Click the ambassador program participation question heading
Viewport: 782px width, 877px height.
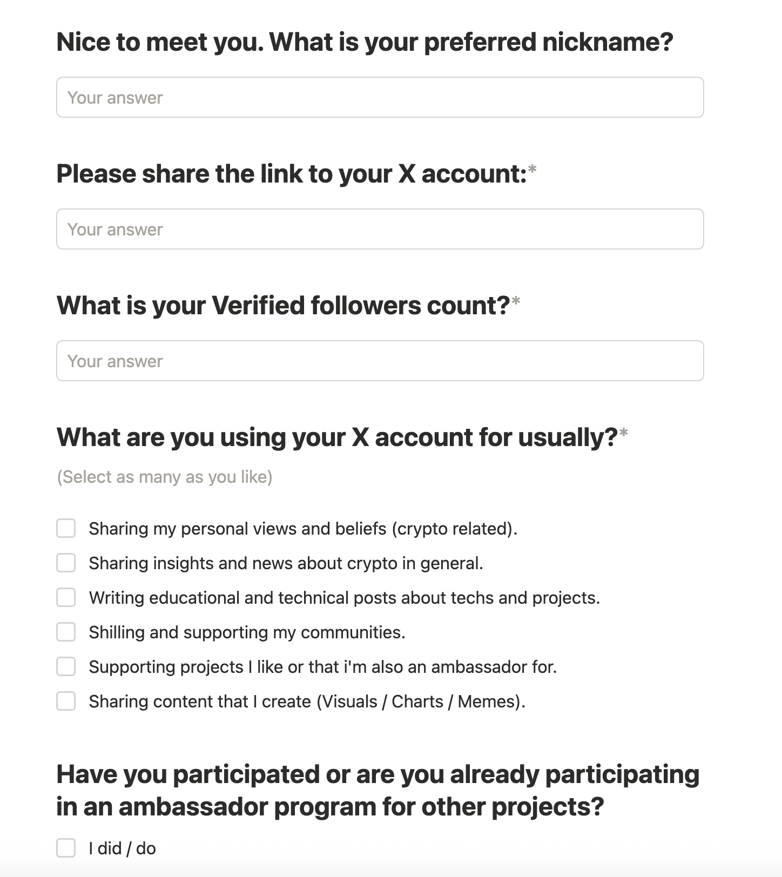377,790
